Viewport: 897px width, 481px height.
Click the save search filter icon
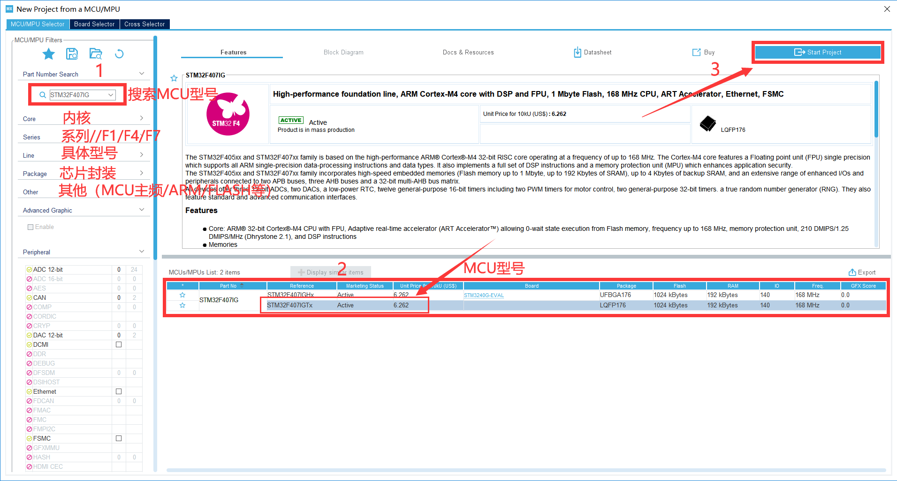[x=72, y=54]
